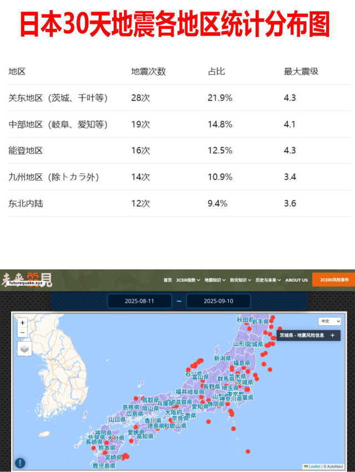Image resolution: width=355 pixels, height=472 pixels.
Task: Expand the JCER指数 menu
Action: 188,280
